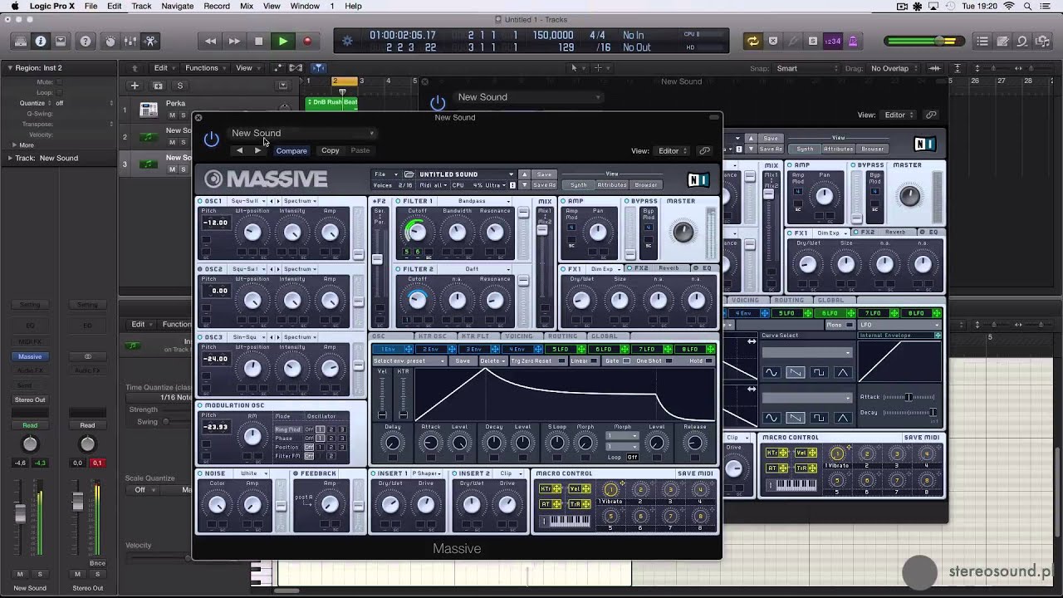Add new track with plus button

pos(135,86)
